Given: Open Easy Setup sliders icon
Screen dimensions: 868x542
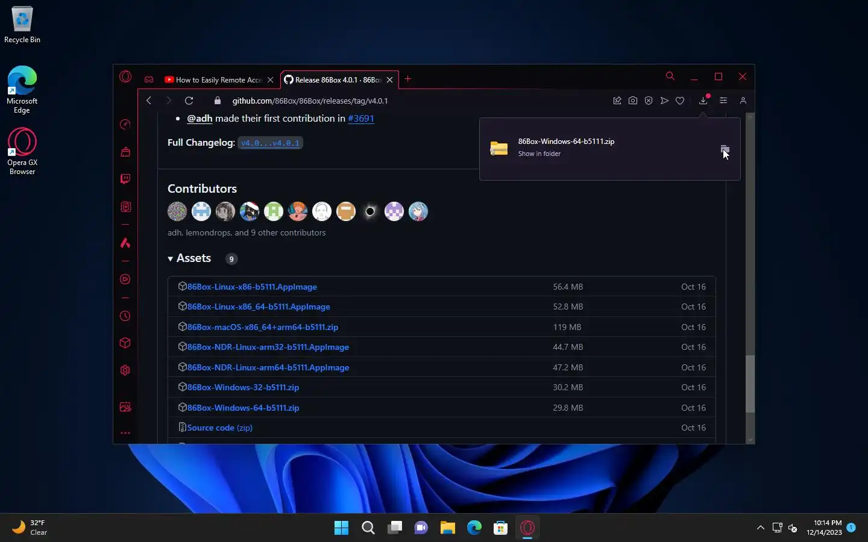Looking at the screenshot, I should pos(723,101).
